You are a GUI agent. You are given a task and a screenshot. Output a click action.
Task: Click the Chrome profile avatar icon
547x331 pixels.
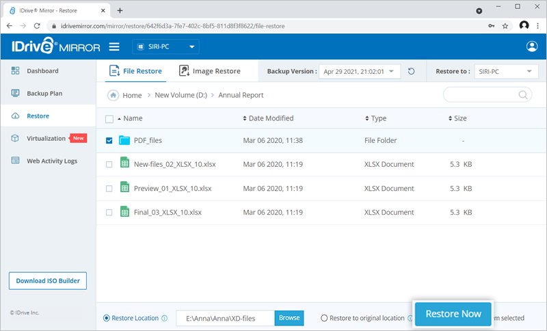(x=524, y=25)
